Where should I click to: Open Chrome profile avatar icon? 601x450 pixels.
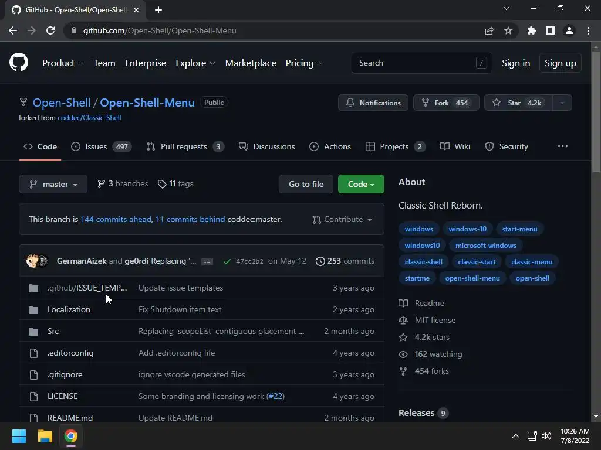tap(569, 30)
